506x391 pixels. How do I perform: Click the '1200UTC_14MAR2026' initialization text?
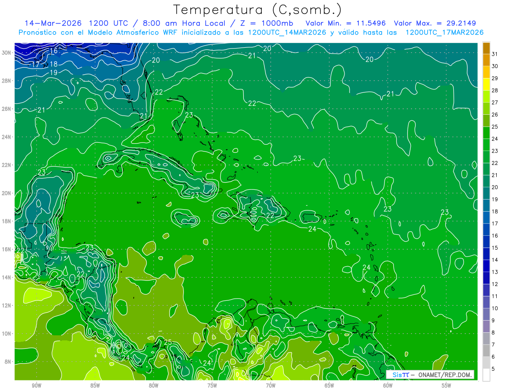[287, 32]
